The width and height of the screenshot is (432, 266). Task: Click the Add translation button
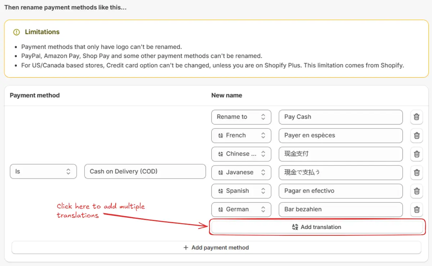pyautogui.click(x=317, y=227)
